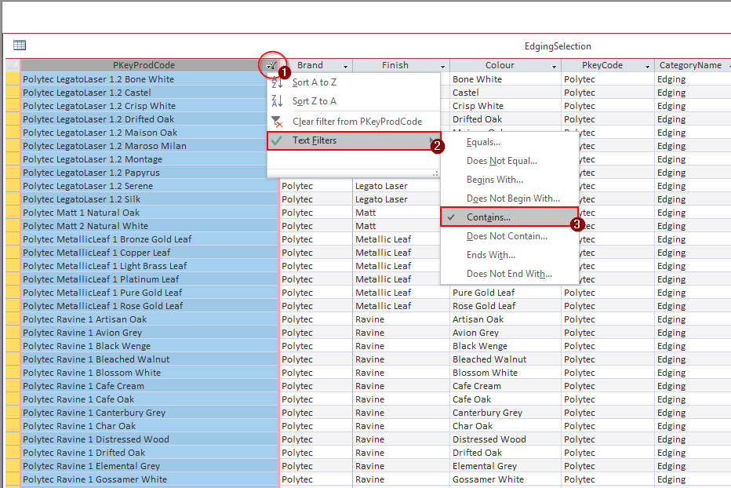Image resolution: width=731 pixels, height=488 pixels.
Task: Click Finish cell Metallic Leaf in Copper Leaf row
Action: (x=401, y=253)
